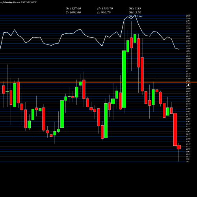Click the 1115 price axis label
Image resolution: width=197 pixels, height=197 pixels.
click(188, 147)
